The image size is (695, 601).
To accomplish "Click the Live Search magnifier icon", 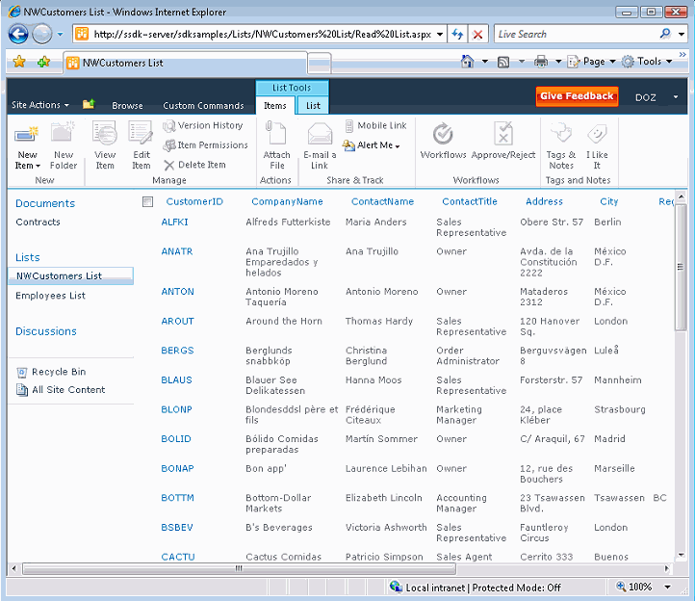I will pos(665,34).
